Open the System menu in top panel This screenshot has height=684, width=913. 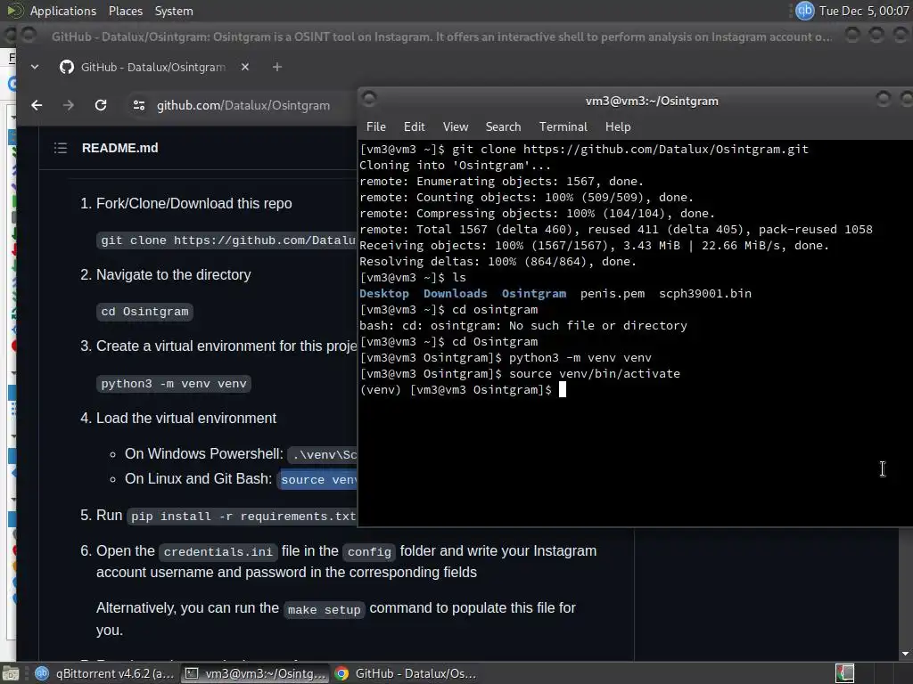174,11
